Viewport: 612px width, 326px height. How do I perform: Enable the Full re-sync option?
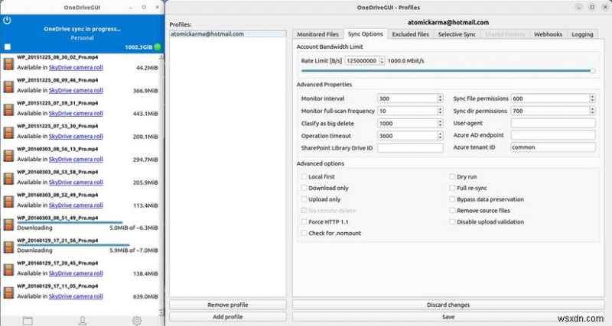(452, 188)
